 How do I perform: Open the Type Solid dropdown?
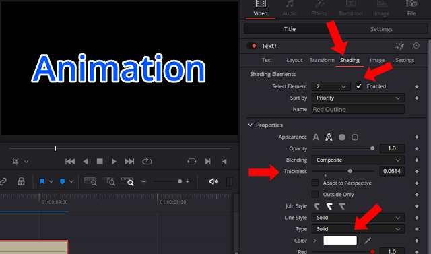(x=358, y=229)
